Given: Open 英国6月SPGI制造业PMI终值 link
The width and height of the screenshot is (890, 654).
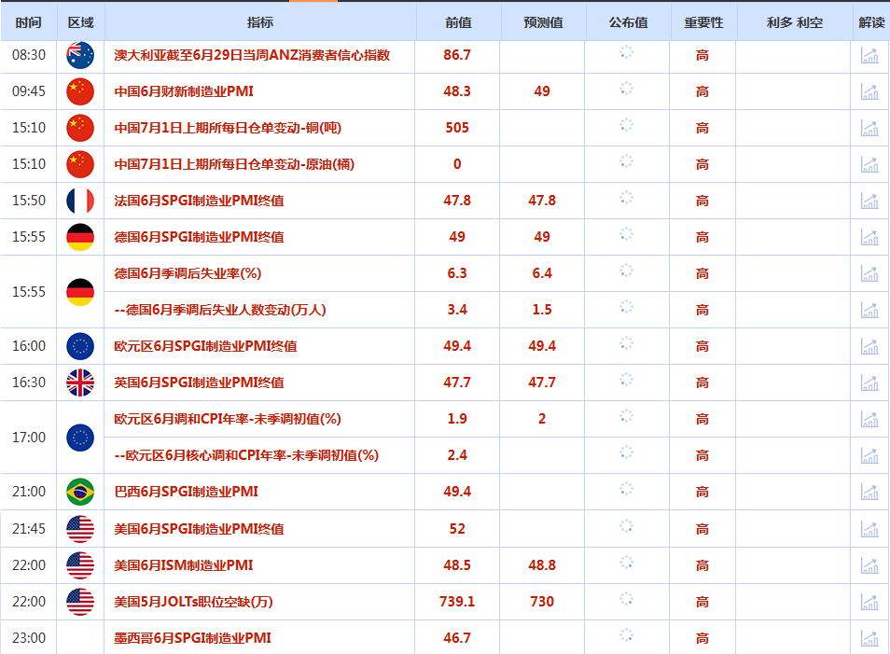Looking at the screenshot, I should tap(200, 383).
